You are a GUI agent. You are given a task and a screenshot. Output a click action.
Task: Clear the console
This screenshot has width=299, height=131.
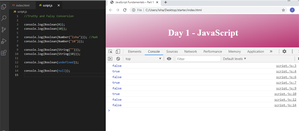click(118, 59)
